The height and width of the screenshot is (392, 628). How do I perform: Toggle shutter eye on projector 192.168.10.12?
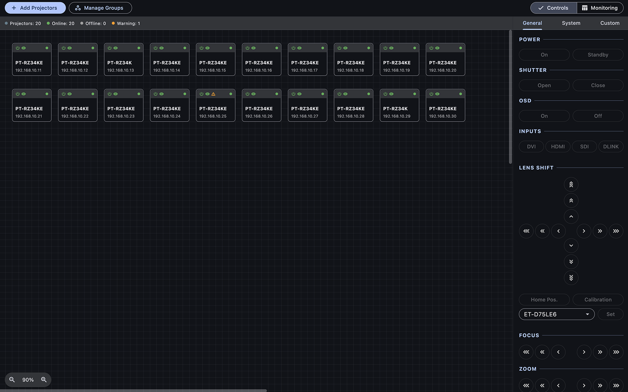tap(70, 48)
